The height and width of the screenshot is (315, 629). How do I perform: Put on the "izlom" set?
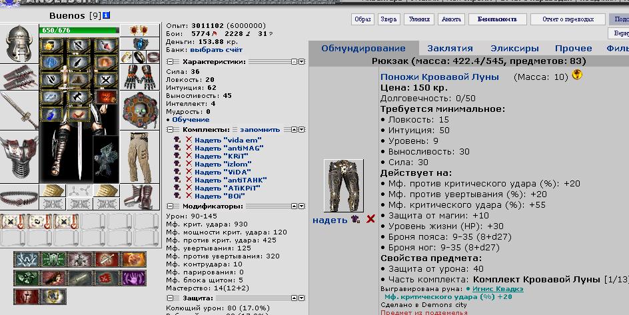[x=223, y=164]
